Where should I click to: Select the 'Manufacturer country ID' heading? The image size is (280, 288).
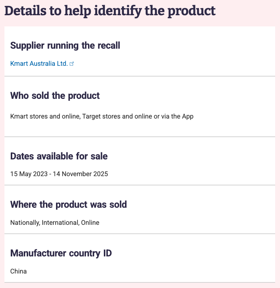[61, 253]
